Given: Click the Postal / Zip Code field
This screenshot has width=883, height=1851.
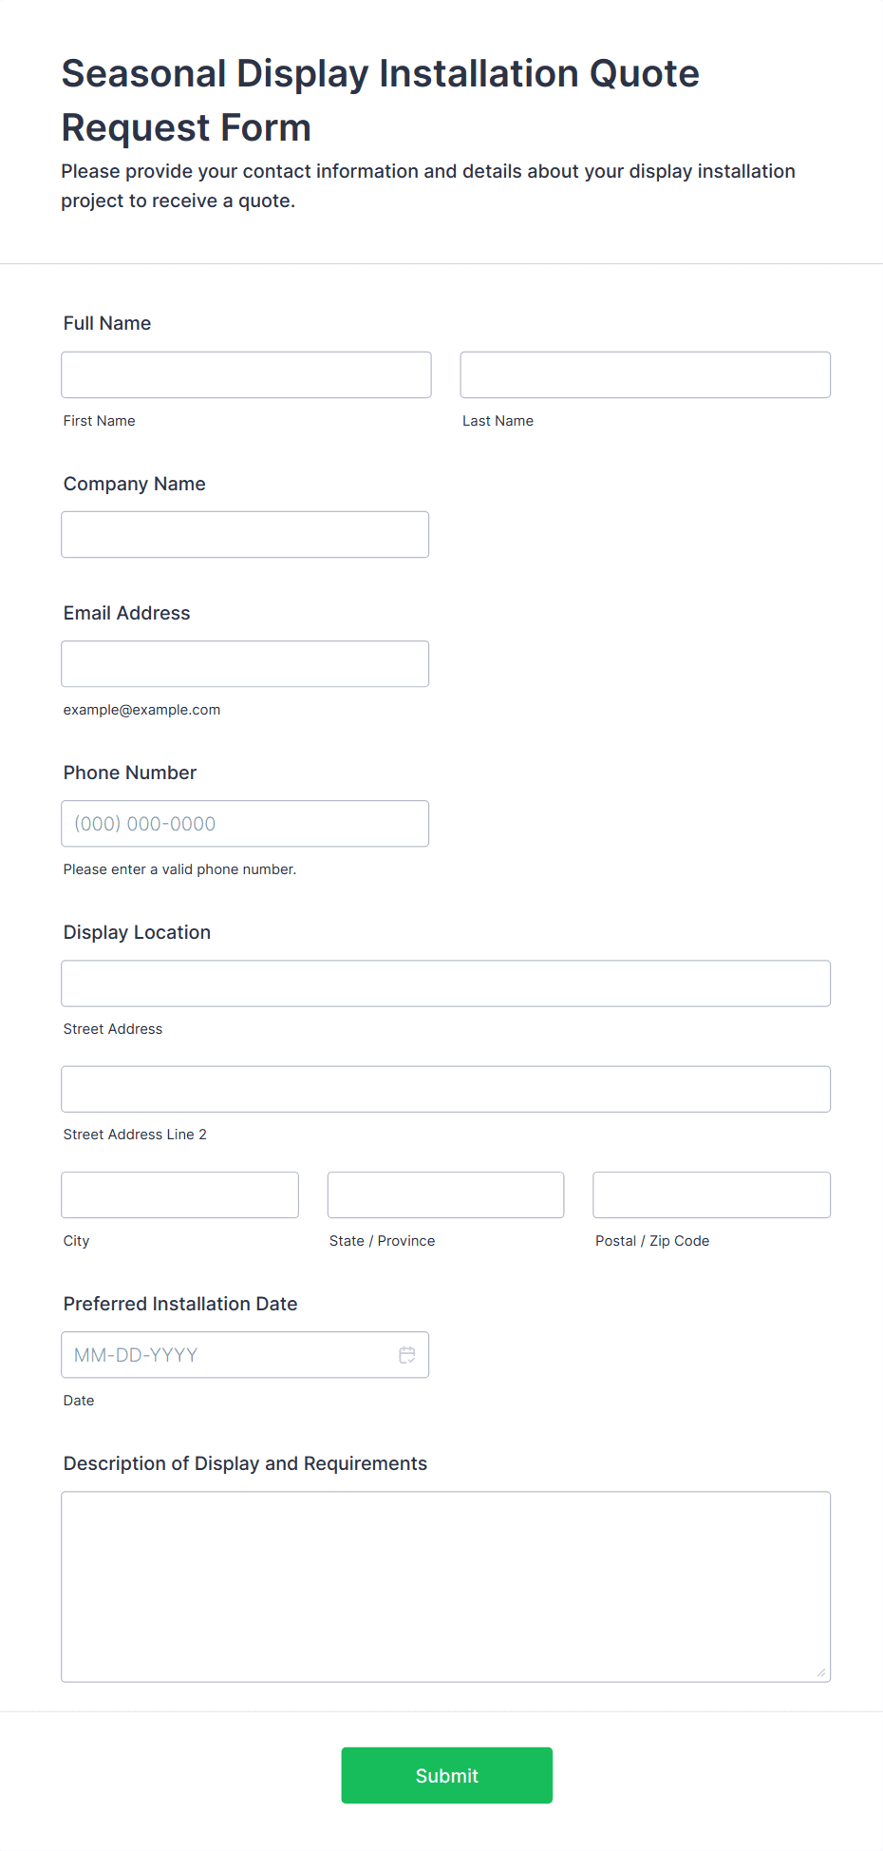Looking at the screenshot, I should click(712, 1195).
